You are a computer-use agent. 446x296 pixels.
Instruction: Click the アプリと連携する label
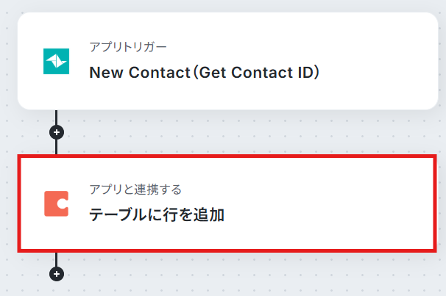(x=135, y=189)
